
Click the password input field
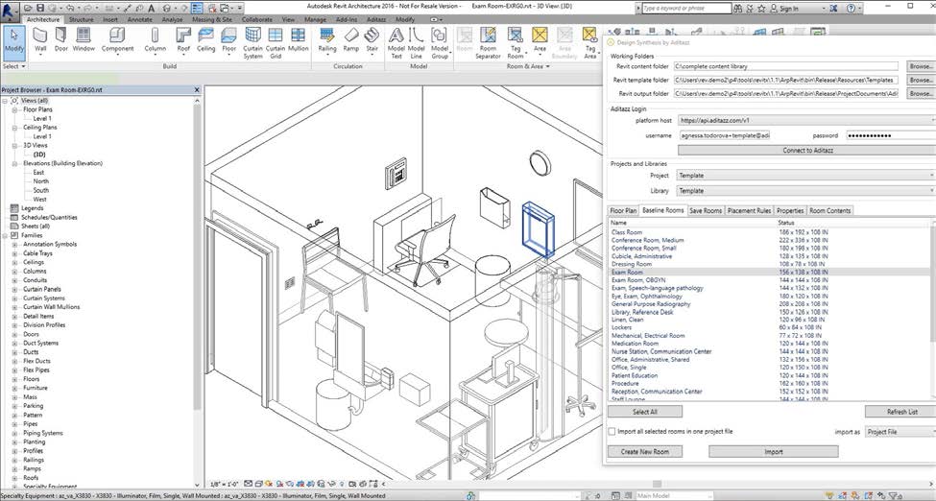coord(891,135)
